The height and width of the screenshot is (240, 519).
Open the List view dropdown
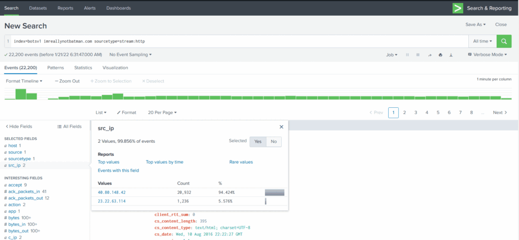point(101,112)
